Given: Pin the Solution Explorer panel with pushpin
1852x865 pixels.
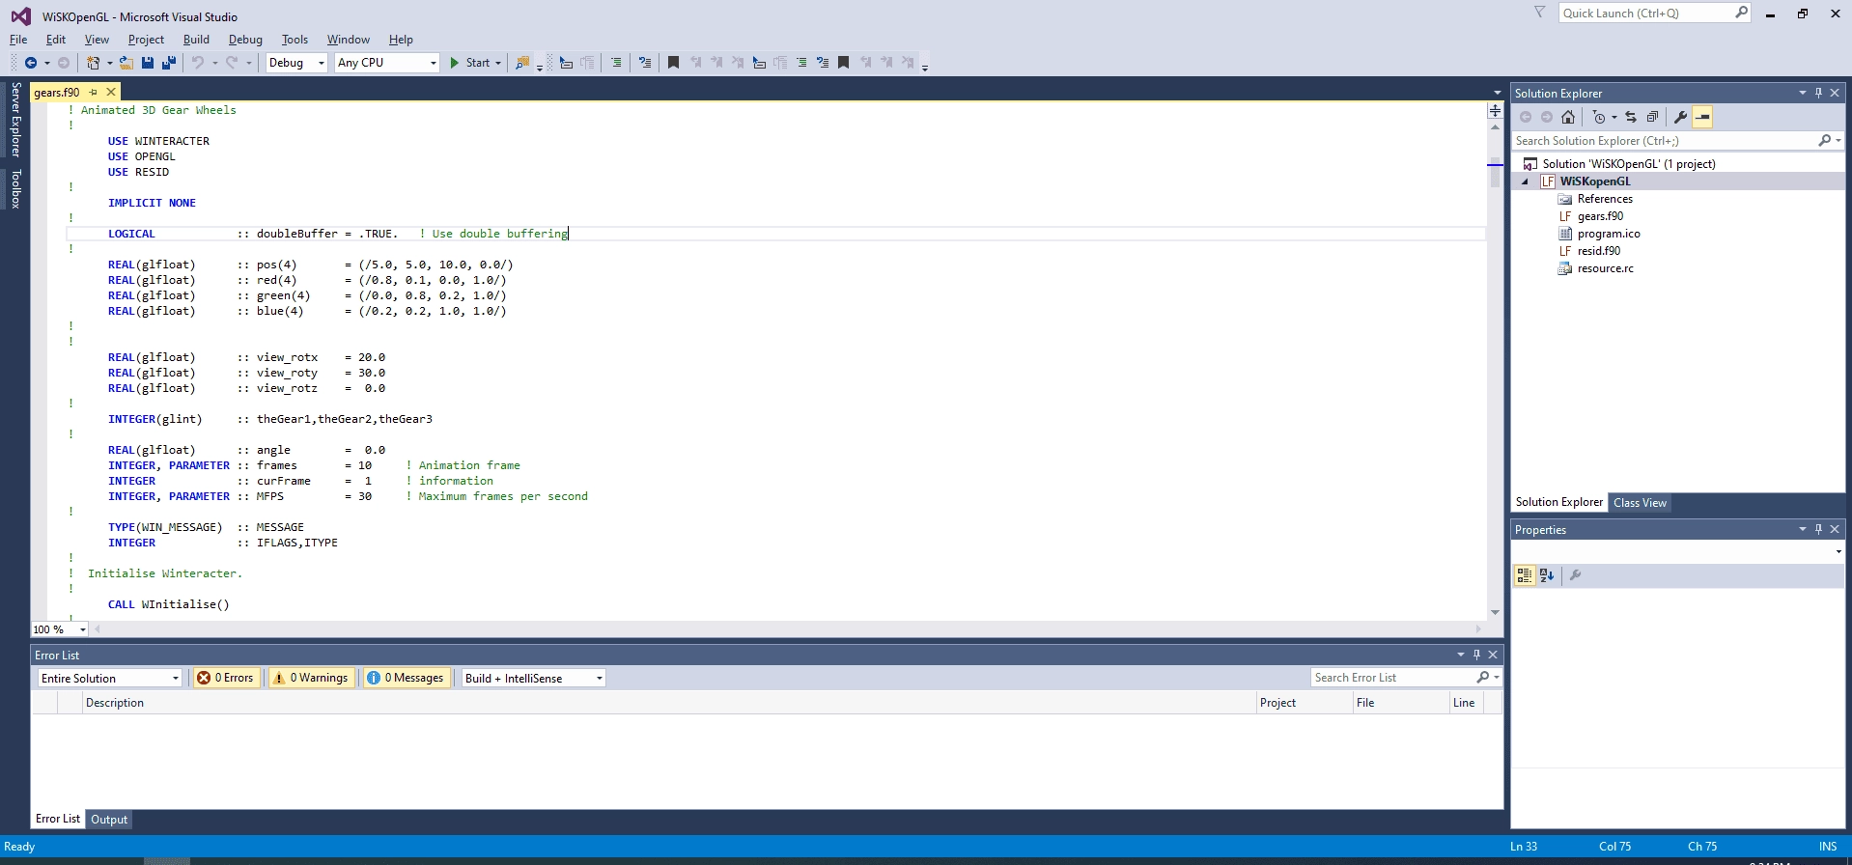Looking at the screenshot, I should point(1818,93).
